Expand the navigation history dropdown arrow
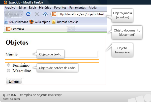This screenshot has width=151, height=102. coord(21,14)
